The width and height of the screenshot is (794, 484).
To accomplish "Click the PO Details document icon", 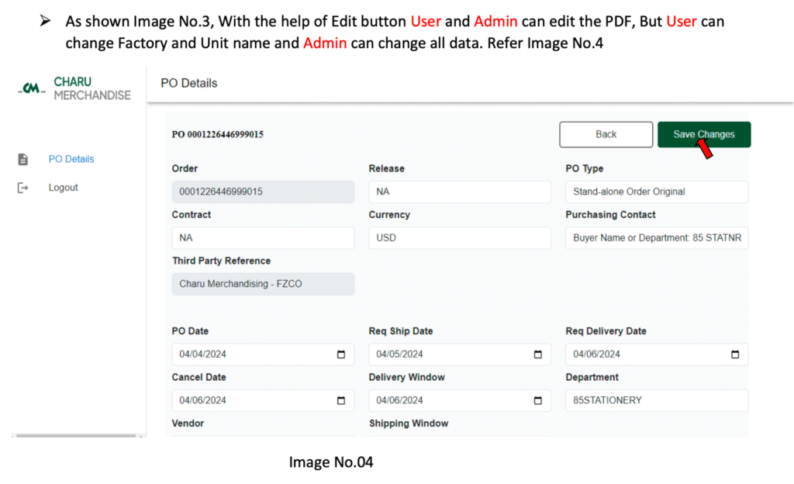I will click(x=23, y=159).
